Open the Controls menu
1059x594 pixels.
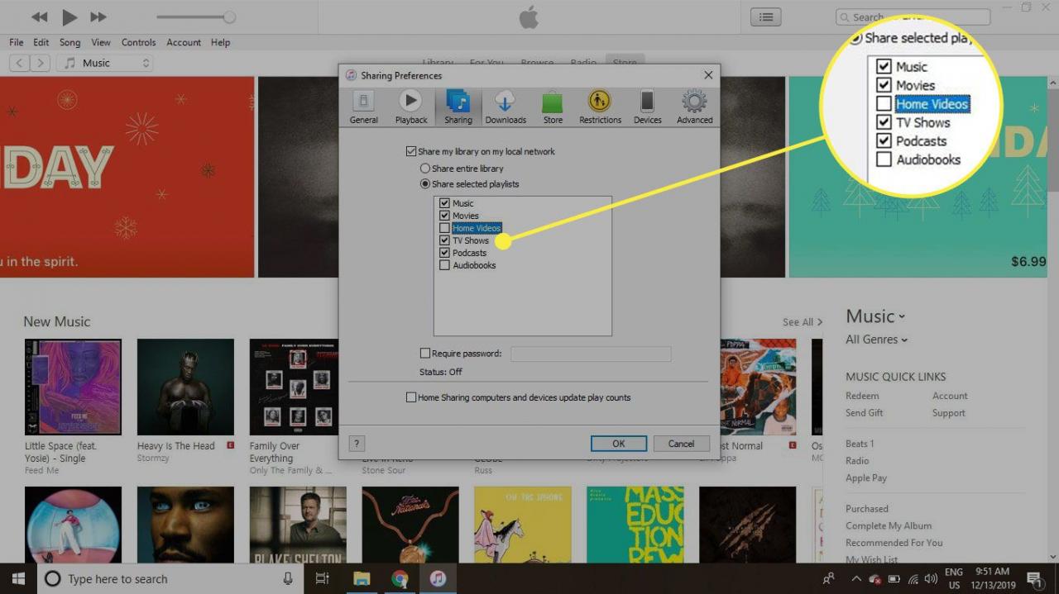click(139, 42)
